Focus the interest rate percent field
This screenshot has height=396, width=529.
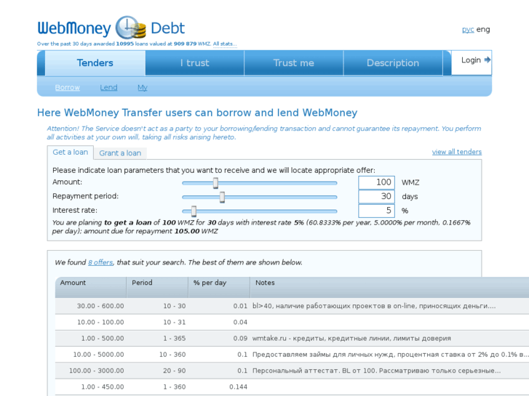point(376,211)
